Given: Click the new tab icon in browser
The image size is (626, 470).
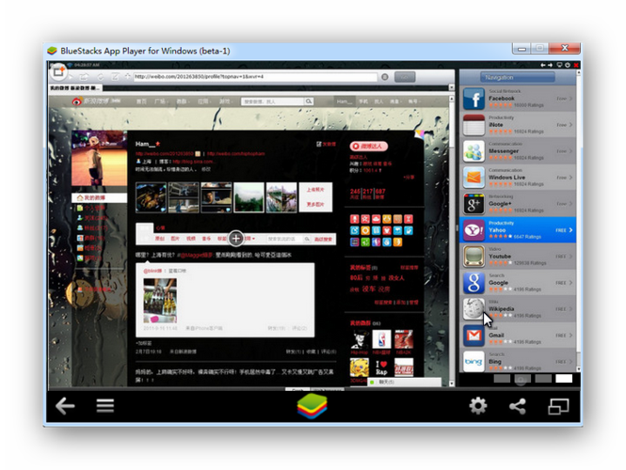Looking at the screenshot, I should click(x=58, y=72).
